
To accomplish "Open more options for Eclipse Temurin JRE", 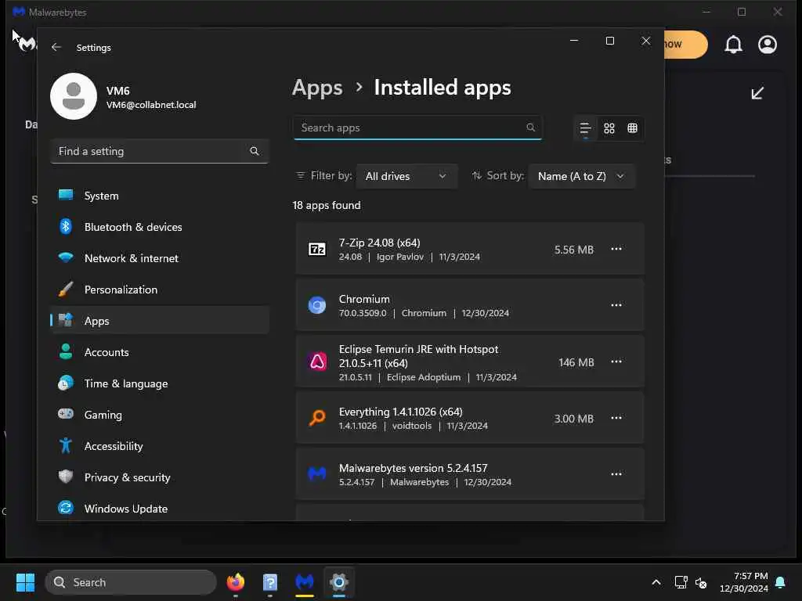I will click(616, 362).
